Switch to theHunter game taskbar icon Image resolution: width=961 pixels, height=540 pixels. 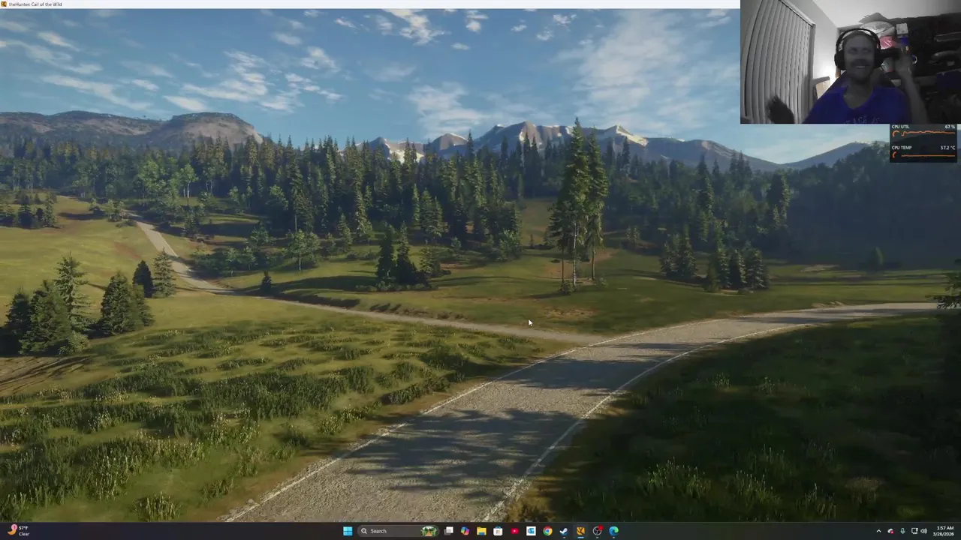(x=580, y=531)
